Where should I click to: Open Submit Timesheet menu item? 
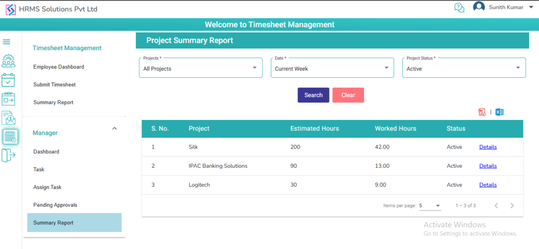tap(54, 85)
